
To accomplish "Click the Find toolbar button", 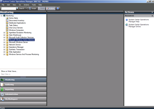I will pyautogui.click(x=41, y=8).
